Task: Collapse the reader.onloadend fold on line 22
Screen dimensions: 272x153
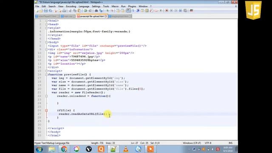Action: click(x=46, y=96)
